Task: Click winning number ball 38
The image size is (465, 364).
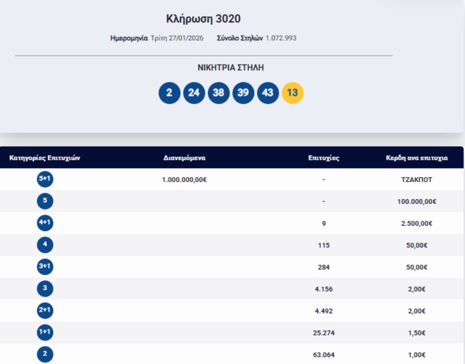Action: (219, 93)
